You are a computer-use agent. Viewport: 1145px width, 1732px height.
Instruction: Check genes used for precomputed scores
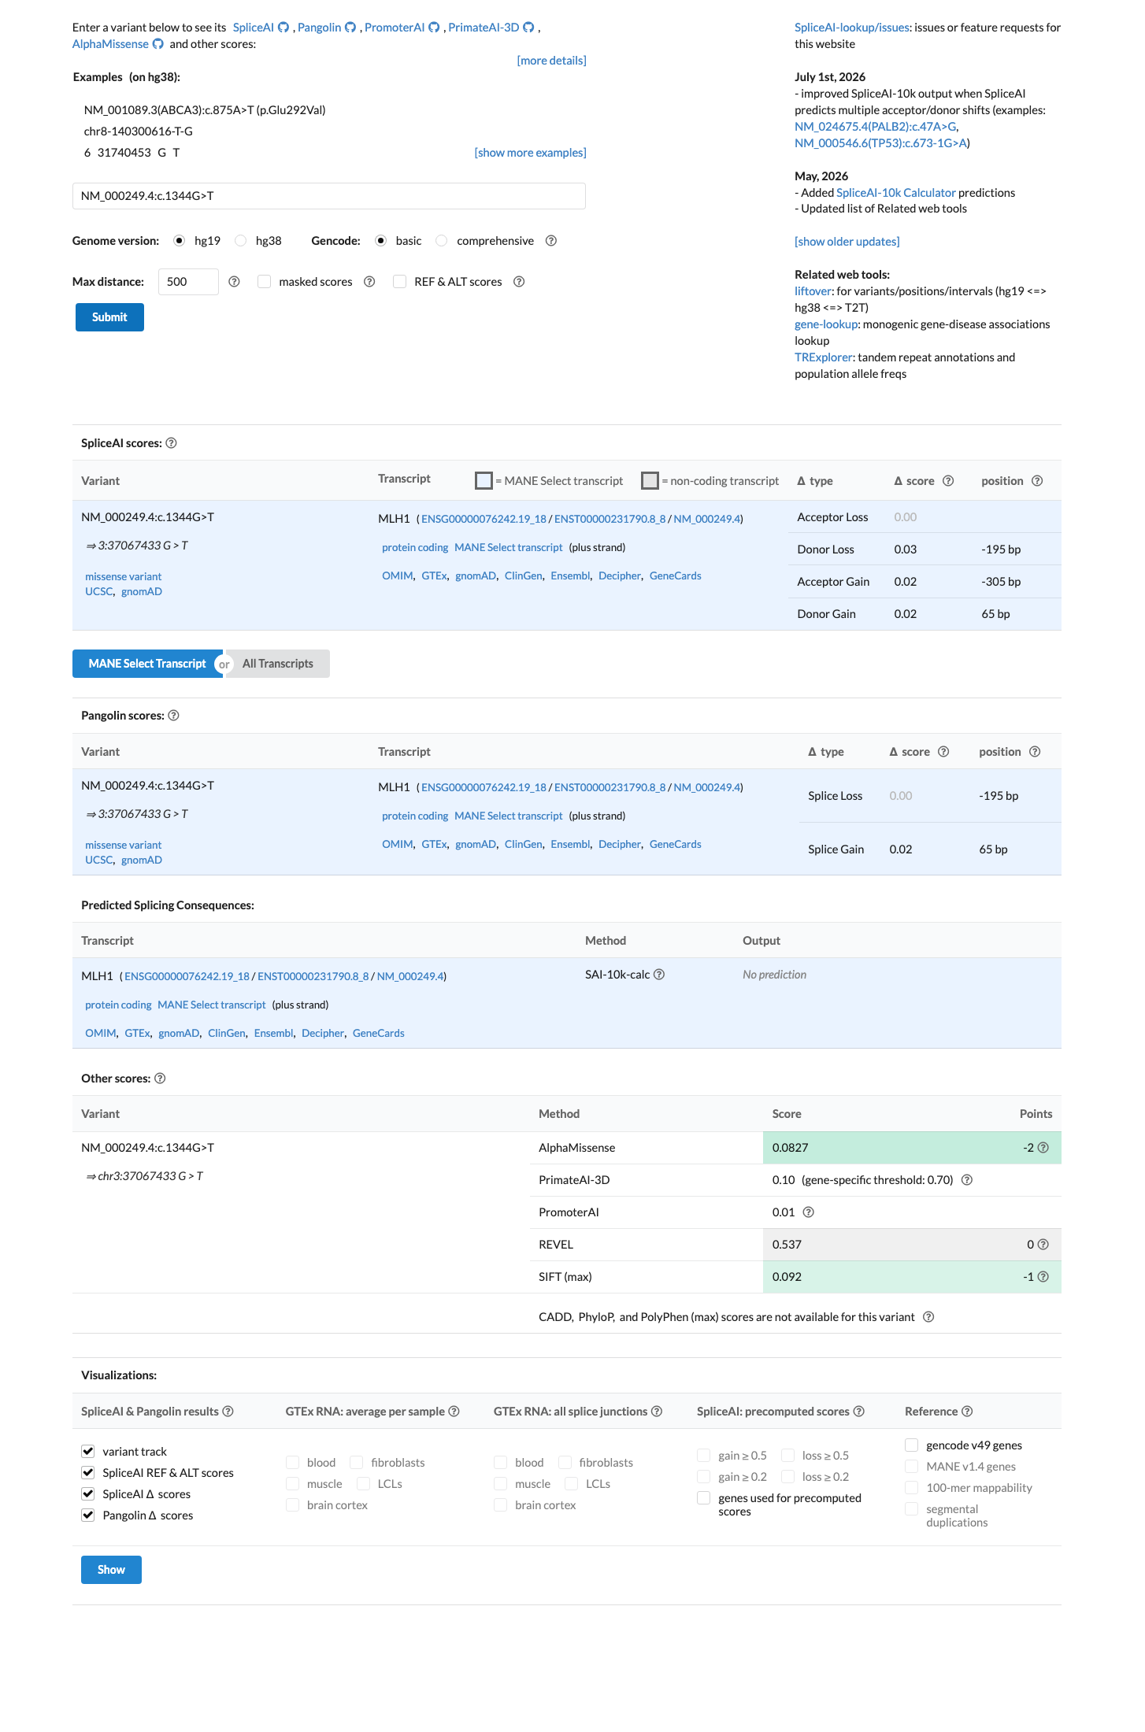point(704,1498)
